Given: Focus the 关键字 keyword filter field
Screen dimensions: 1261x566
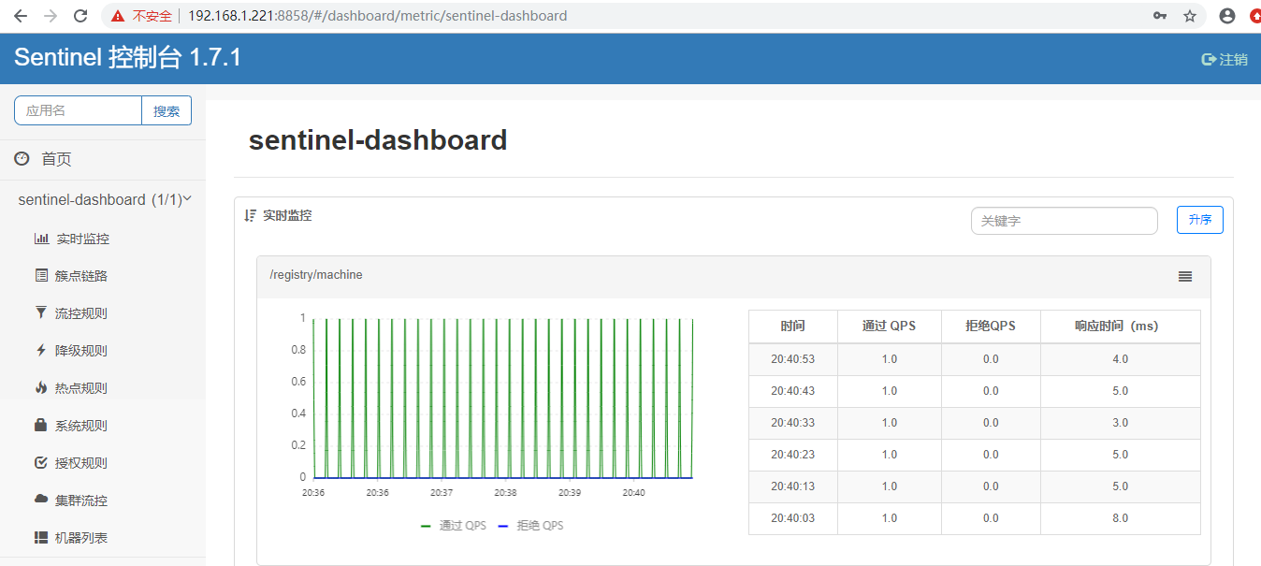Looking at the screenshot, I should [x=1065, y=221].
